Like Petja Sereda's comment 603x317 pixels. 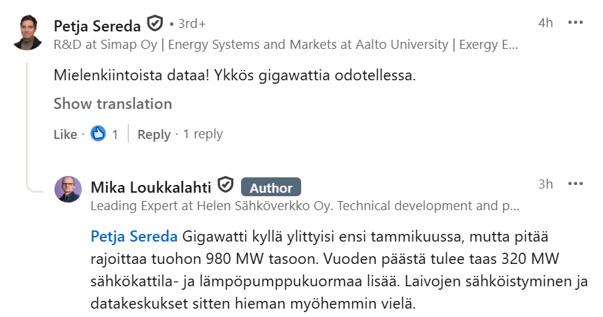(65, 134)
